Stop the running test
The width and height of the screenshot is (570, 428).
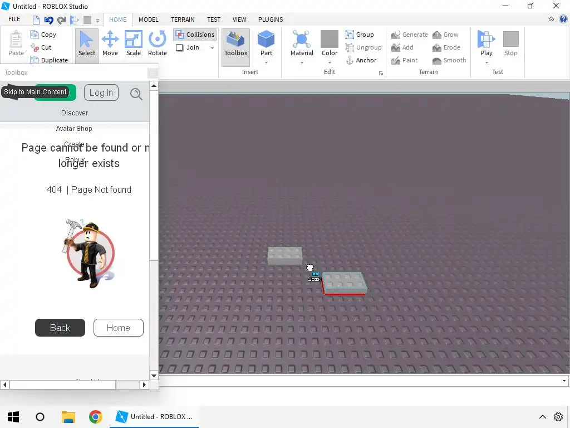pos(511,43)
